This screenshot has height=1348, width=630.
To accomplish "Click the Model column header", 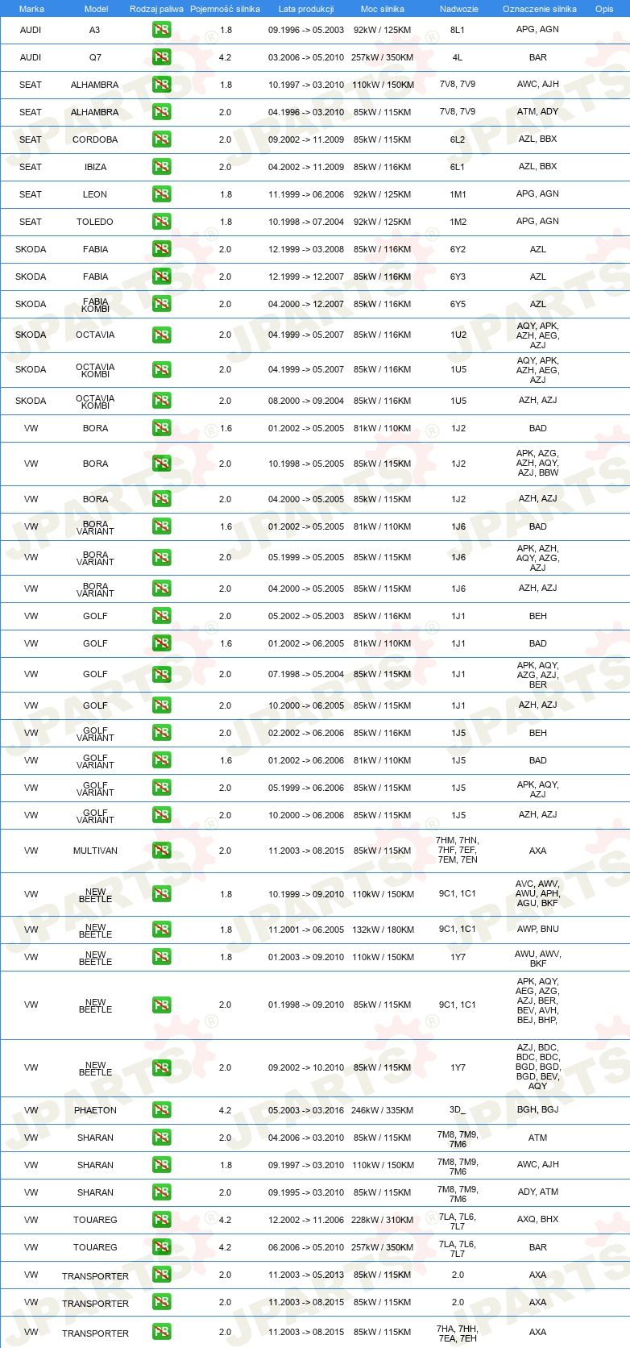I will pyautogui.click(x=96, y=9).
